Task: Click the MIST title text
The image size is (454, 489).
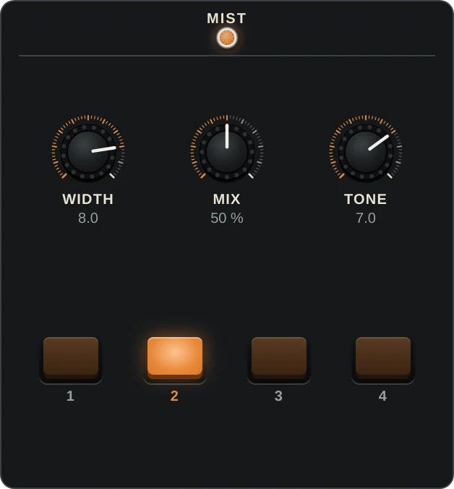Action: point(227,18)
